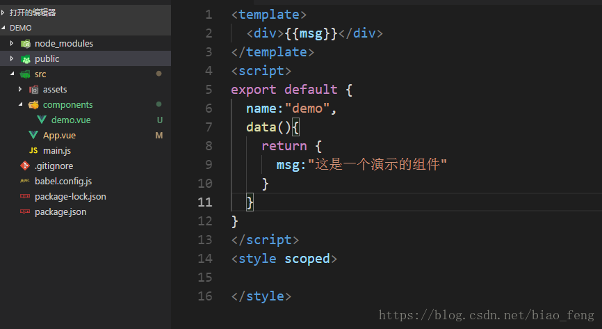
Task: Expand the 打开的编辑器 section arrow
Action: pos(3,13)
